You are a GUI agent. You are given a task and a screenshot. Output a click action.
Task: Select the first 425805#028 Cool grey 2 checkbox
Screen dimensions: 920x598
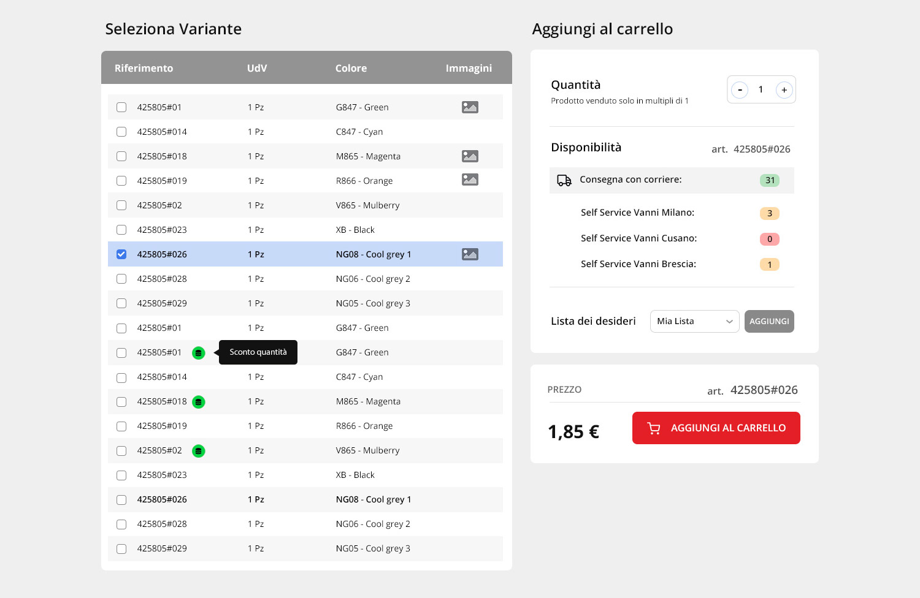click(x=121, y=279)
